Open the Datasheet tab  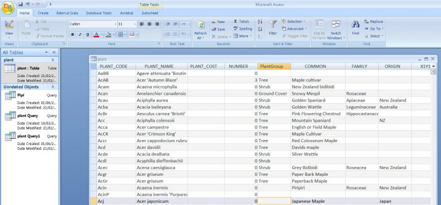click(150, 13)
